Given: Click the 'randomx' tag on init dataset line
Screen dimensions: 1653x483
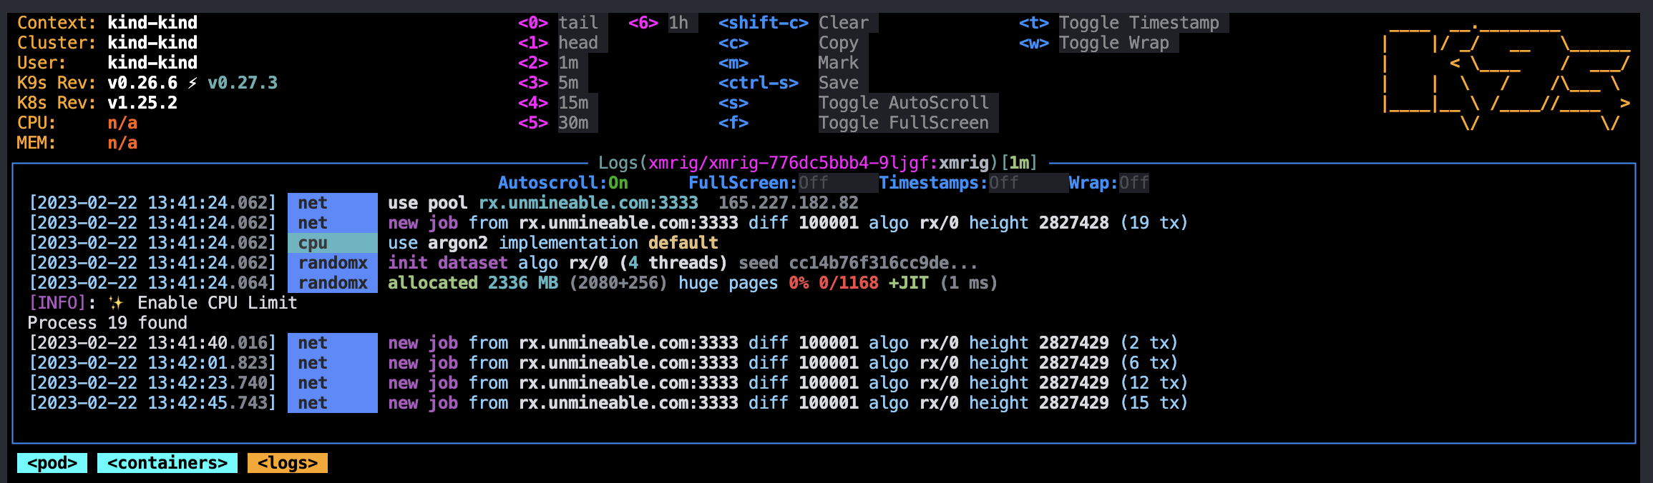Looking at the screenshot, I should (x=333, y=263).
